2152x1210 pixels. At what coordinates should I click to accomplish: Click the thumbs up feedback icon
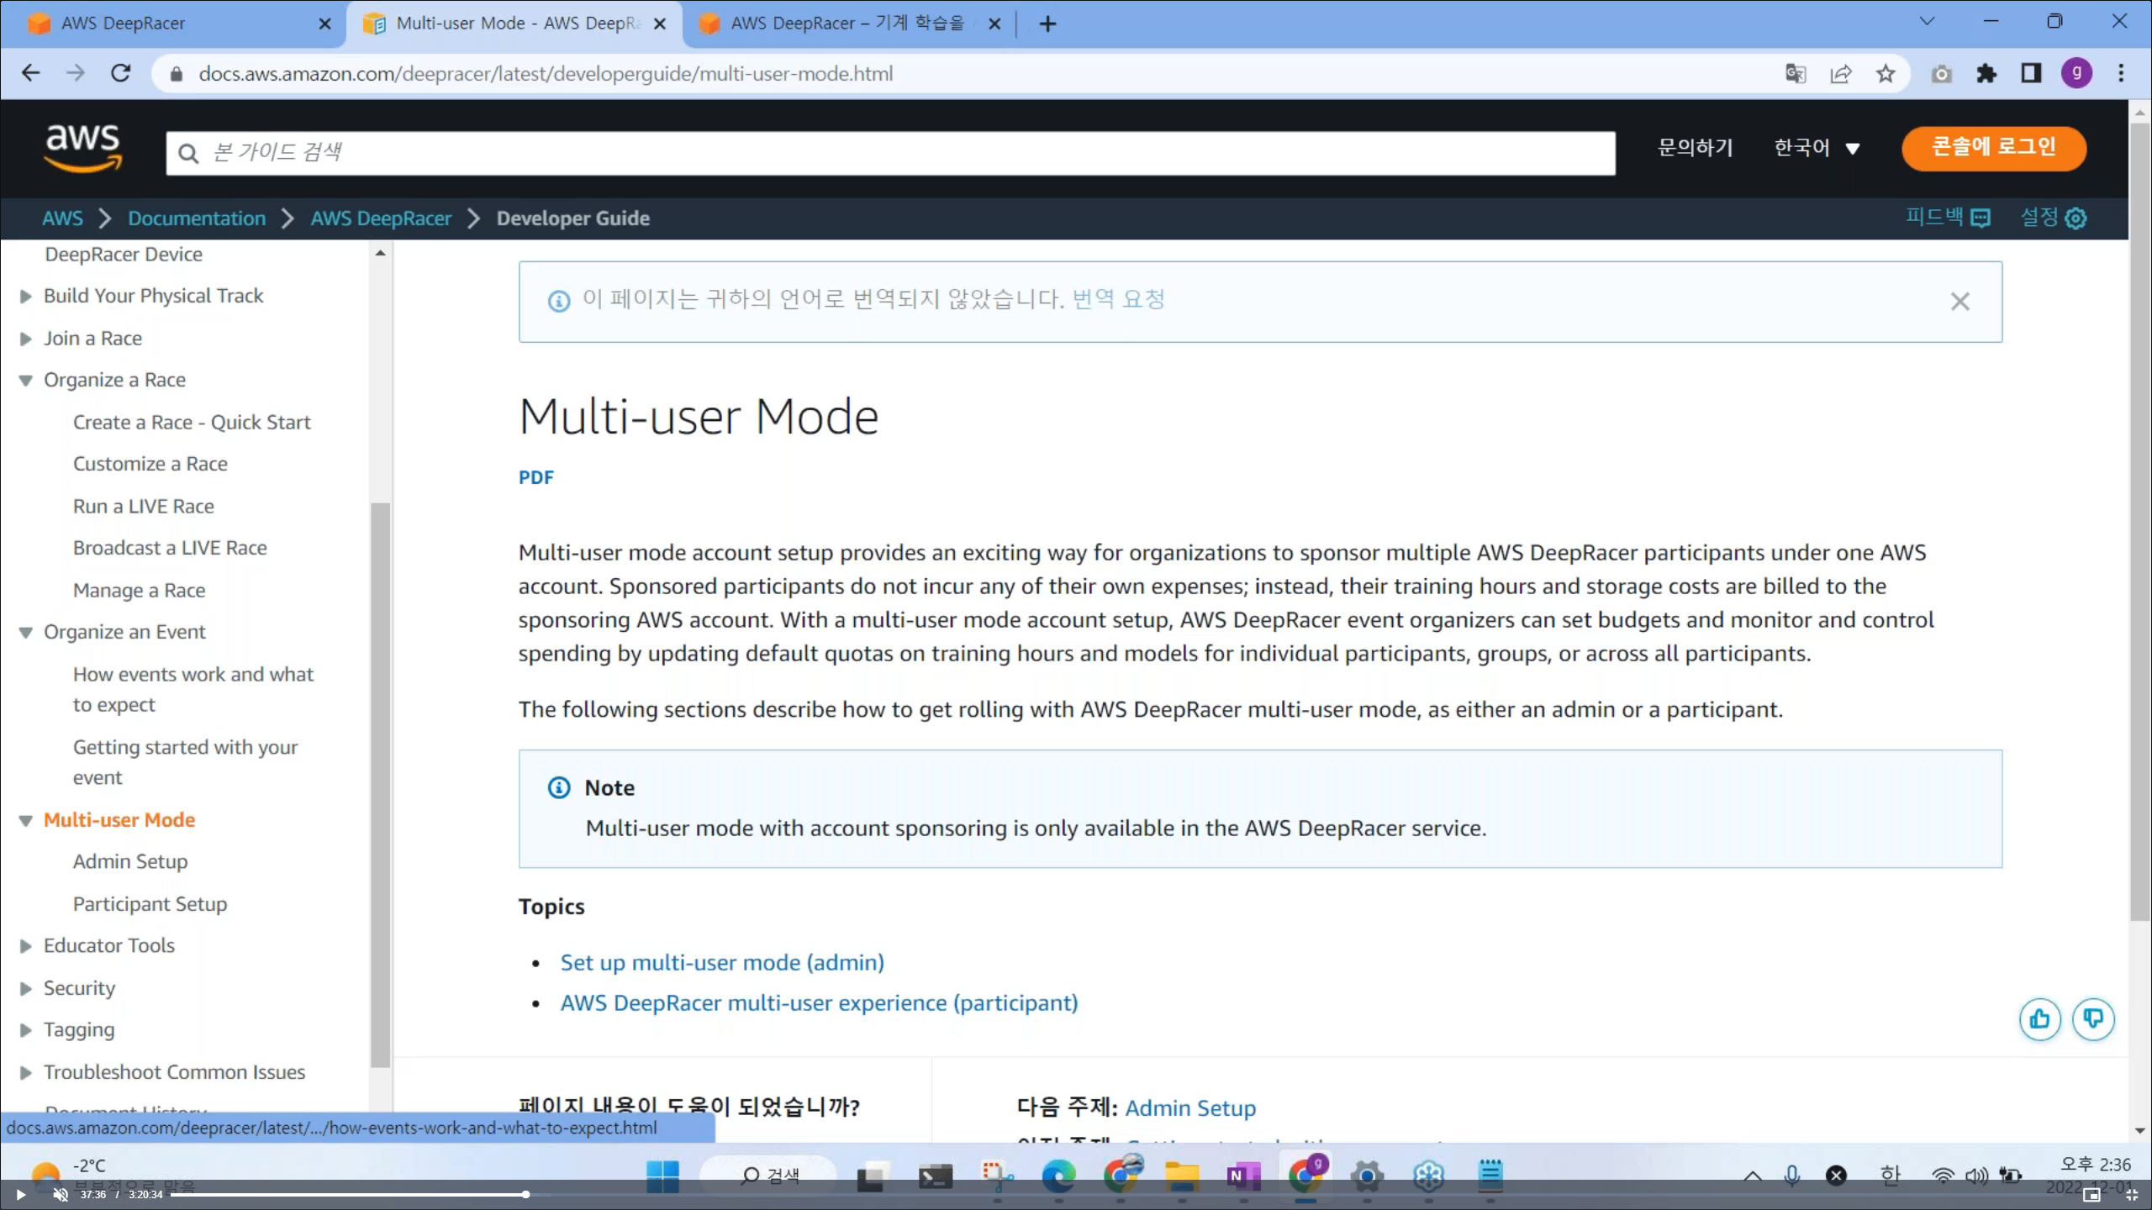click(2039, 1019)
